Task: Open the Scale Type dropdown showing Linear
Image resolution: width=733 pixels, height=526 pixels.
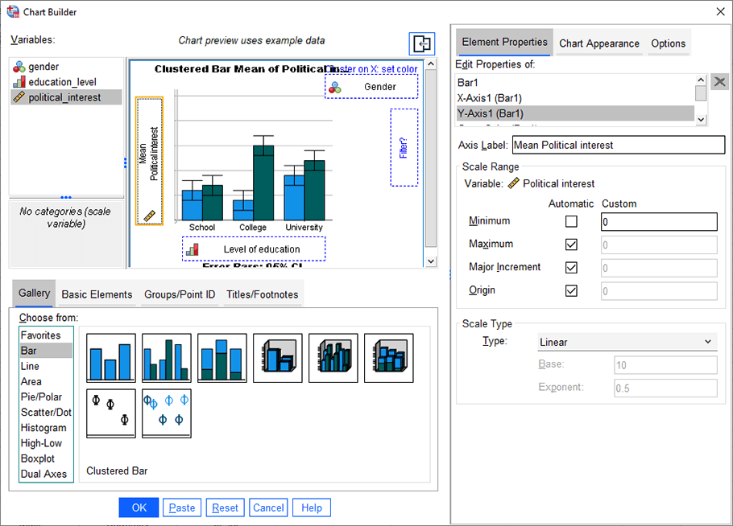Action: coord(627,341)
